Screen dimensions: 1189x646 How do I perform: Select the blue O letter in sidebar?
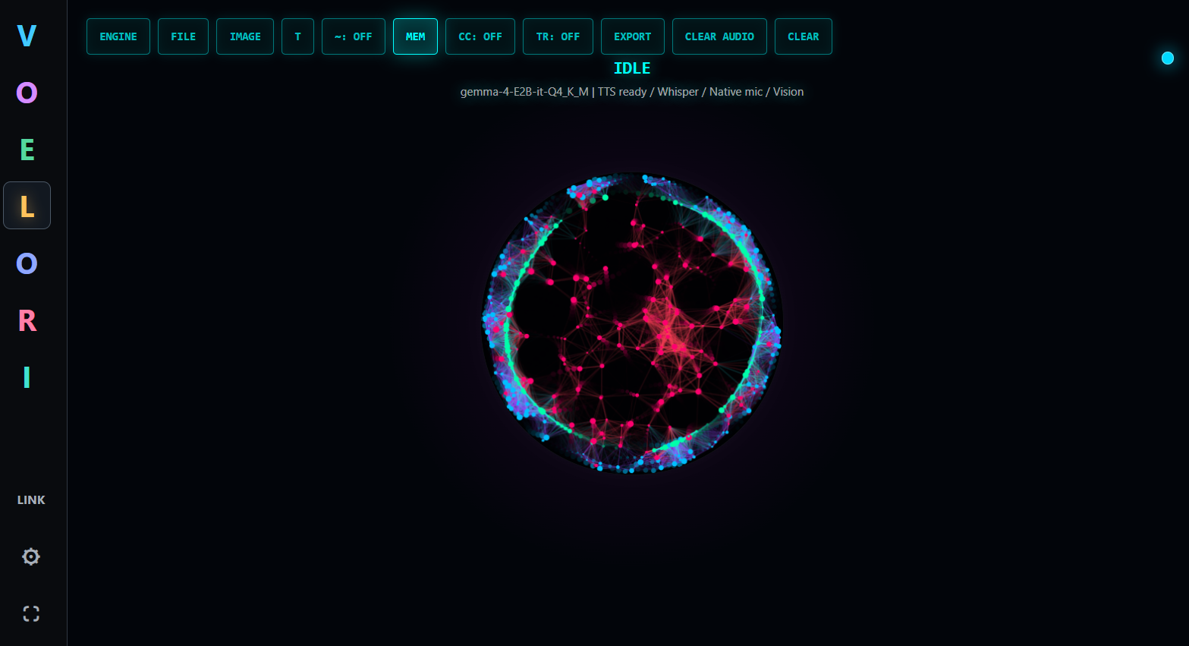click(x=27, y=263)
